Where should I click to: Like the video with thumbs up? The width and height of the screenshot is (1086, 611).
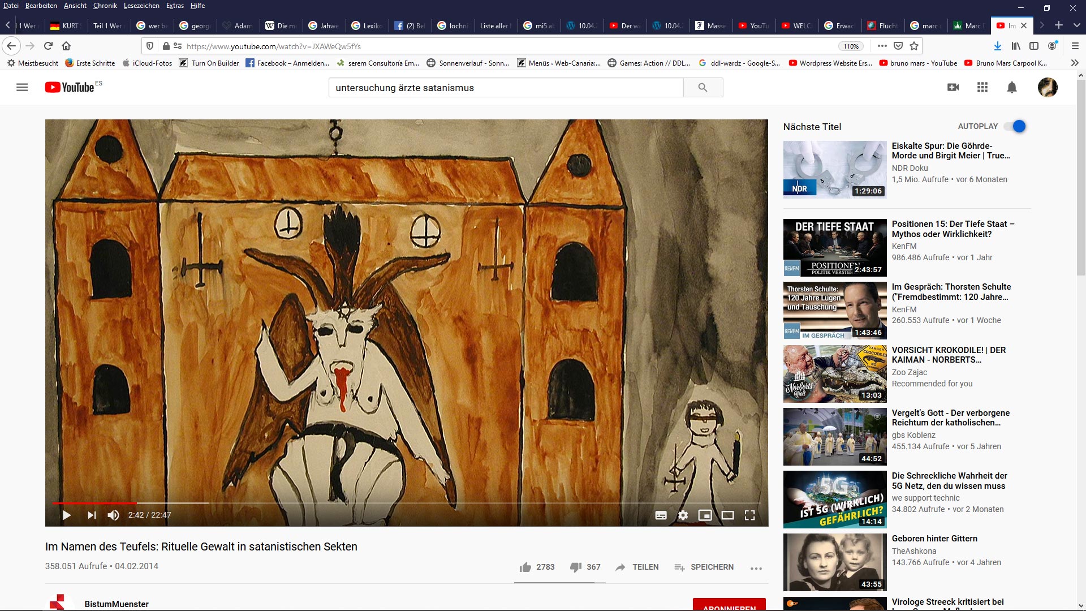tap(537, 567)
